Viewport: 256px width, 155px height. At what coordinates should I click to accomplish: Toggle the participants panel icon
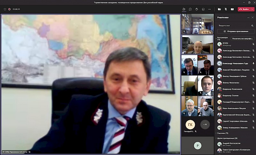point(184,9)
